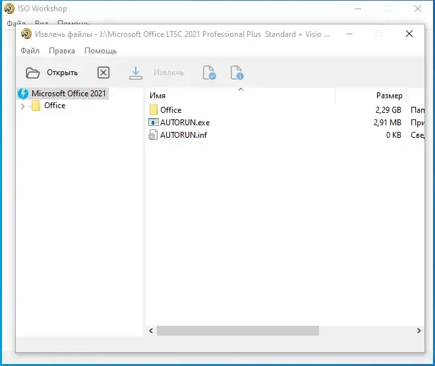Minimize the ISO Workshop main window

tap(358, 9)
